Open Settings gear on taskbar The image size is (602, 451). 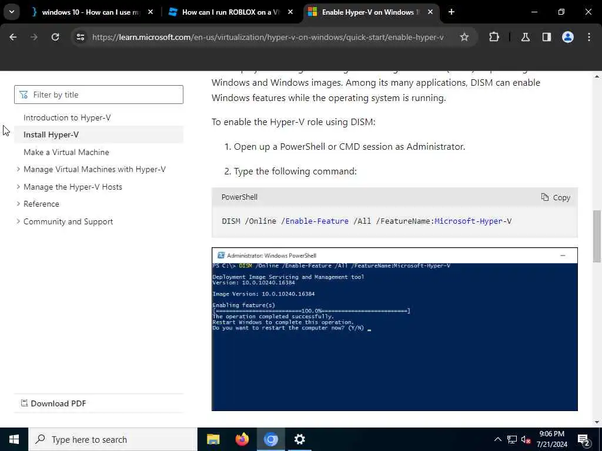click(299, 439)
